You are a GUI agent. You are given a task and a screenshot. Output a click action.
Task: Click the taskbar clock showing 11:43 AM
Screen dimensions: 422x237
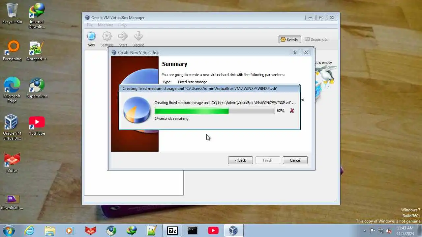click(405, 230)
